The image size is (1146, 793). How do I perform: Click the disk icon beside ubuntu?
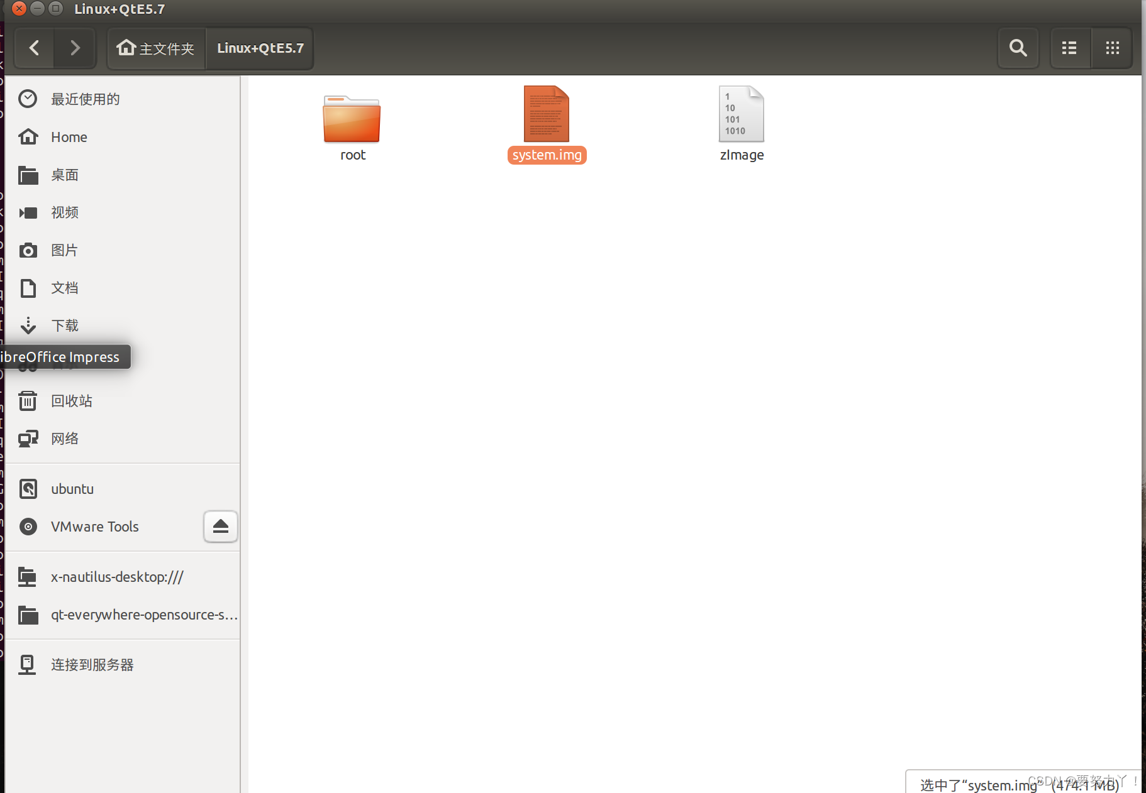point(28,488)
